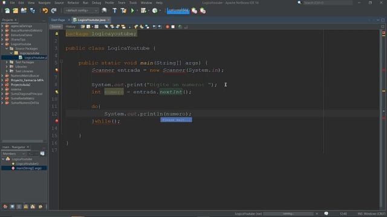
Task: Expand the Test Packages node
Action: [x=7, y=62]
